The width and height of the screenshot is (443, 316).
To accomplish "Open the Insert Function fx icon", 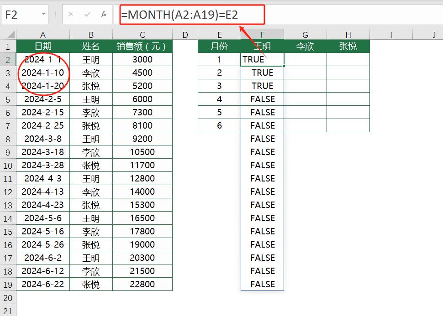I will pos(104,14).
